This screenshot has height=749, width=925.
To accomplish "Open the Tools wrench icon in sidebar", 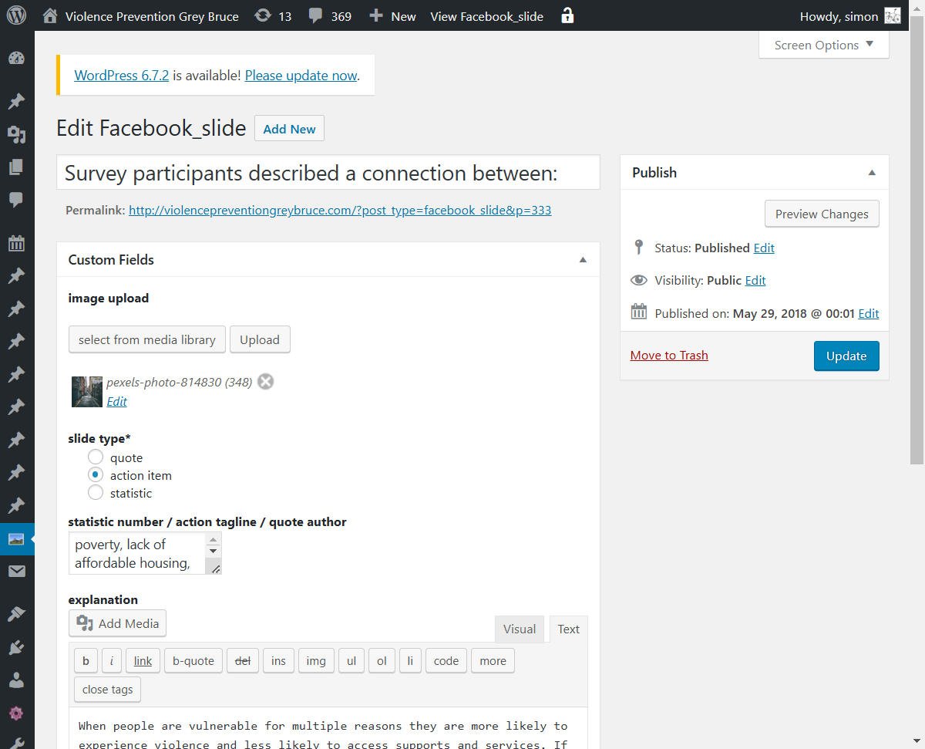I will [16, 742].
